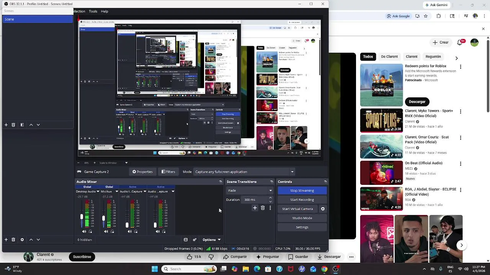Viewport: 490px width, 275px height.
Task: Open the Sport+ RMX video thumbnail
Action: (x=382, y=120)
